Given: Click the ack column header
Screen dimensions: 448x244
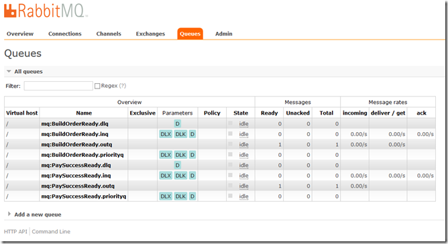Looking at the screenshot, I should (421, 113).
